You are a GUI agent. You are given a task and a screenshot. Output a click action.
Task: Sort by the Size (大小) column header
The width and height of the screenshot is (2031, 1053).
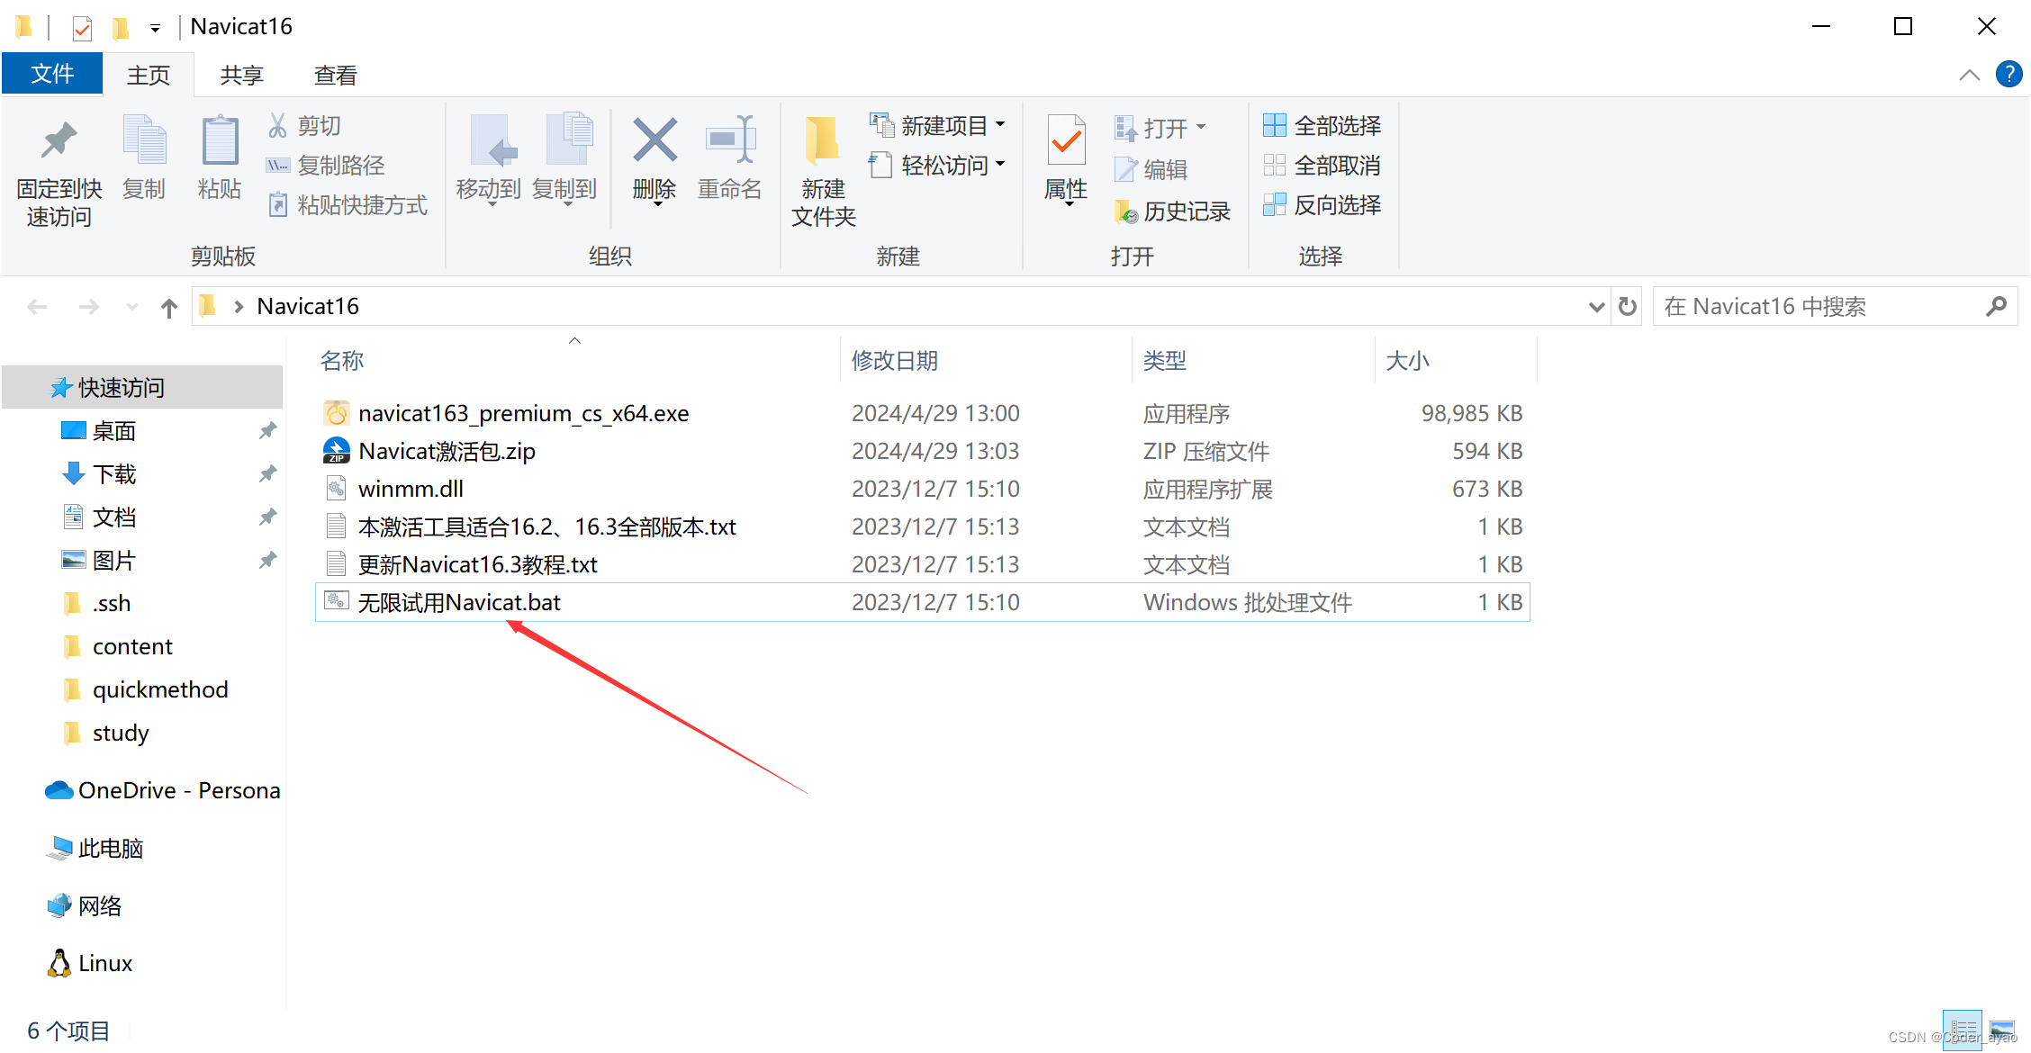click(1408, 361)
